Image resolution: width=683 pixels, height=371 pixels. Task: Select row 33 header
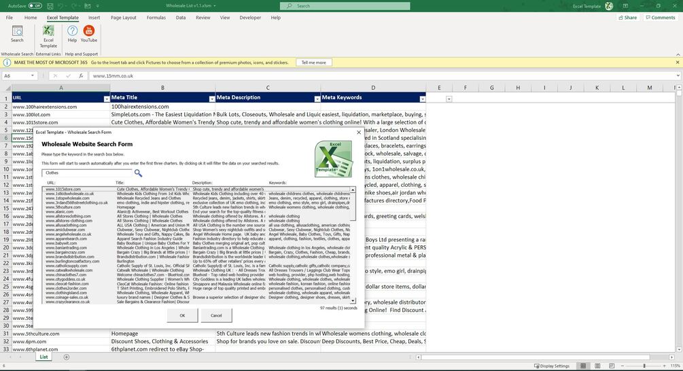pos(6,349)
